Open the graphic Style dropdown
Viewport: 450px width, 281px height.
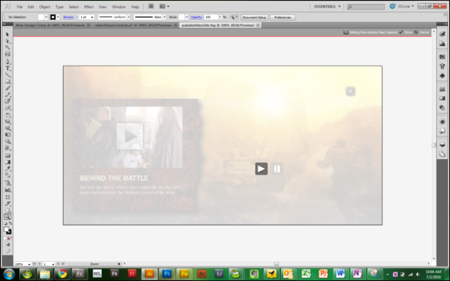click(186, 17)
